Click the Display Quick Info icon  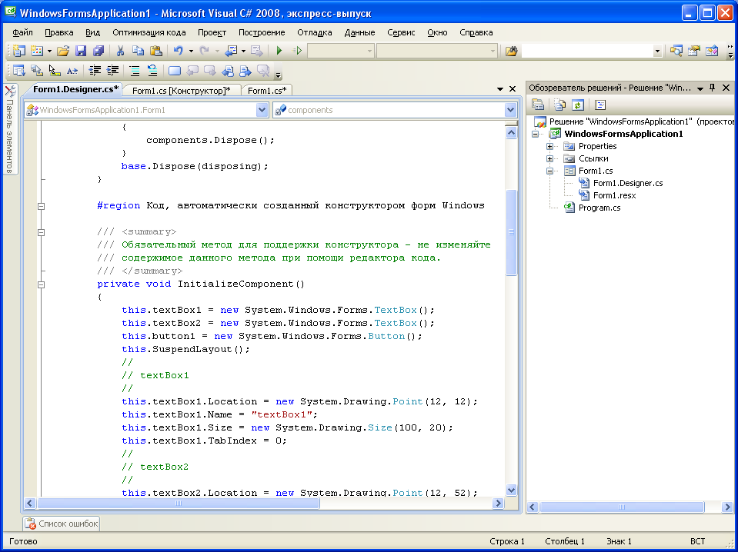[x=55, y=71]
